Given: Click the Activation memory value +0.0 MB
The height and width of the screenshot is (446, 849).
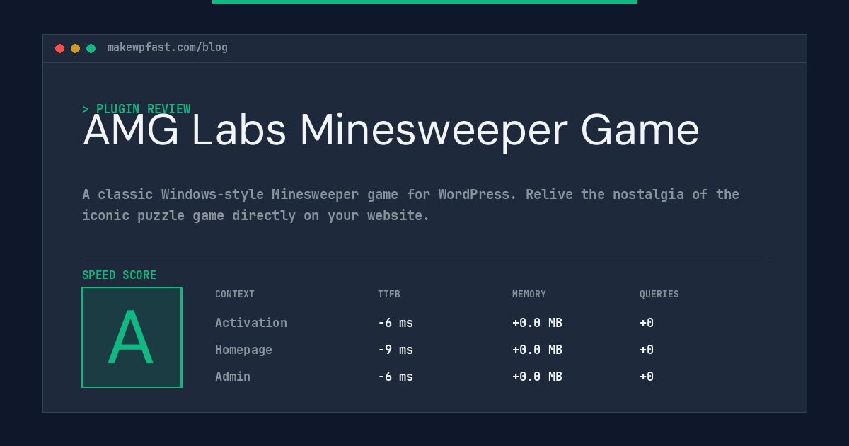Looking at the screenshot, I should pos(538,323).
